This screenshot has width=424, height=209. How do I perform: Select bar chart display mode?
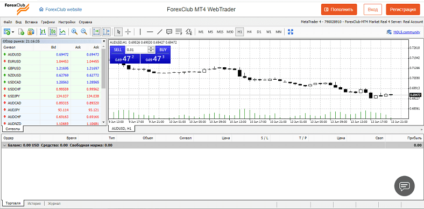pyautogui.click(x=43, y=32)
